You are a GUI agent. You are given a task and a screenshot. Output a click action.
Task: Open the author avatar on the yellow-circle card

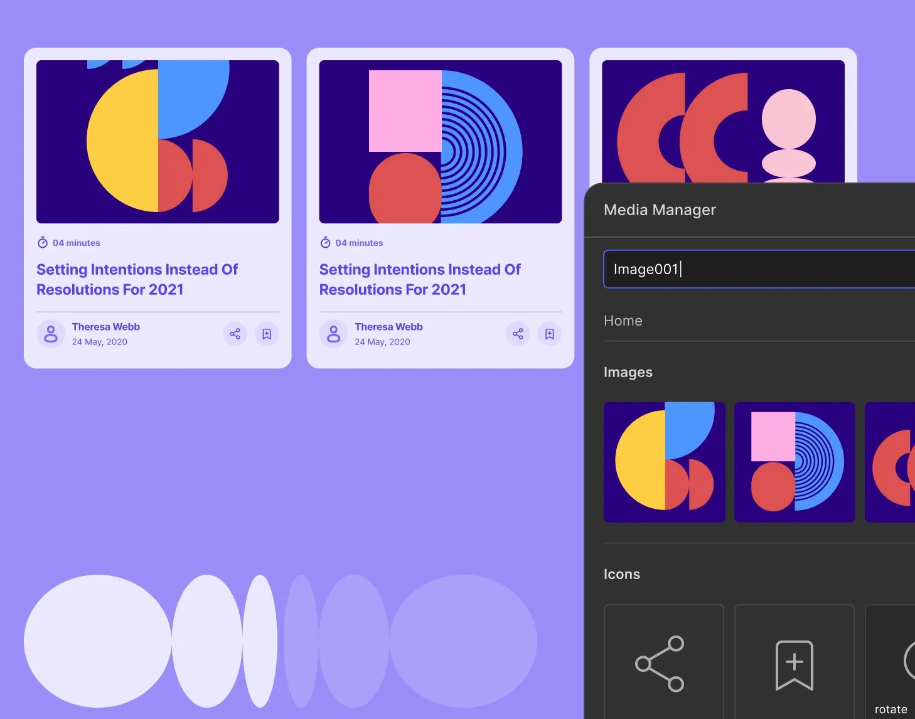pos(51,334)
